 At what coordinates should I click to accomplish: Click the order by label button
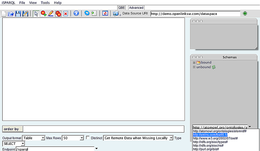tap(13, 129)
